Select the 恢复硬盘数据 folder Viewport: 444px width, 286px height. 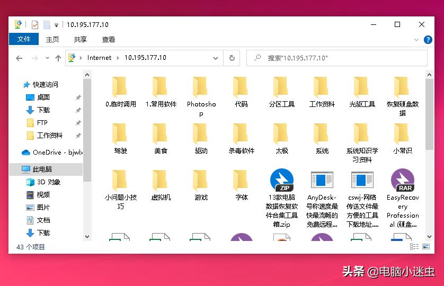[x=402, y=96]
